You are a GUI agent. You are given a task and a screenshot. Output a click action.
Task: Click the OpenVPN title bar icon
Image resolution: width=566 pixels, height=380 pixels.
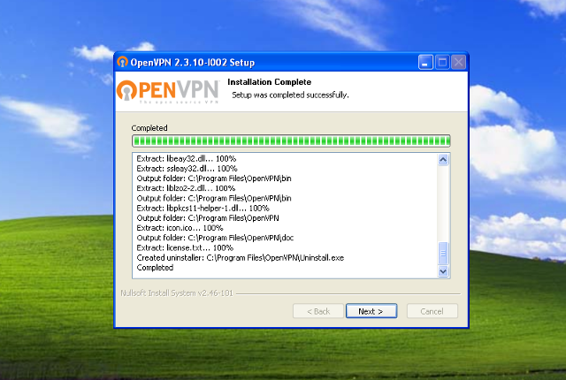pos(122,62)
